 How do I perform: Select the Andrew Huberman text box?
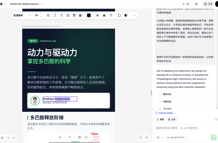point(60,99)
